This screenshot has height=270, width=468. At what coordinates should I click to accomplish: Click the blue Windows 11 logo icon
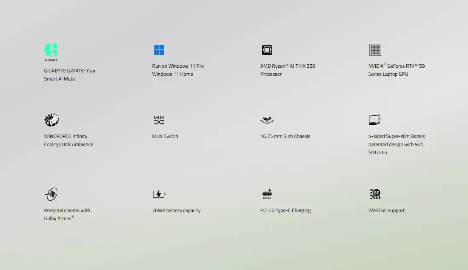pos(159,50)
